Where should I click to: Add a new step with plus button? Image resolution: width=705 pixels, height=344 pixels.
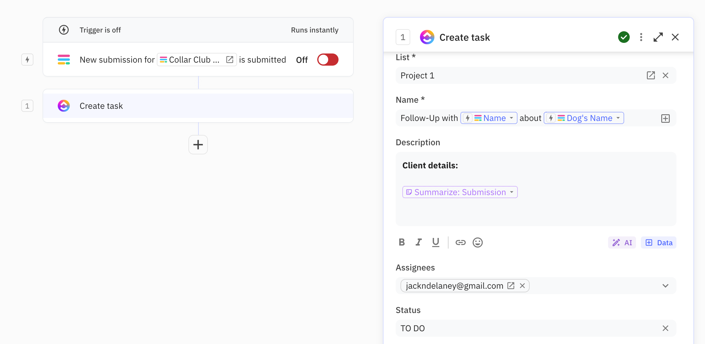pos(198,145)
